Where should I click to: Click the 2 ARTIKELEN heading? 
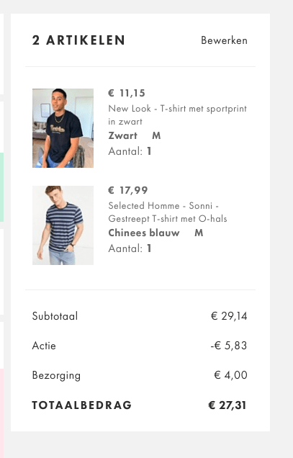pos(78,40)
